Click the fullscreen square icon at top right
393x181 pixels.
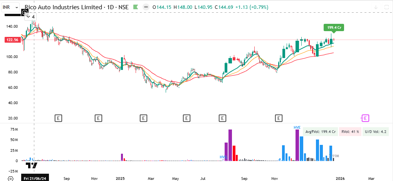[386, 7]
